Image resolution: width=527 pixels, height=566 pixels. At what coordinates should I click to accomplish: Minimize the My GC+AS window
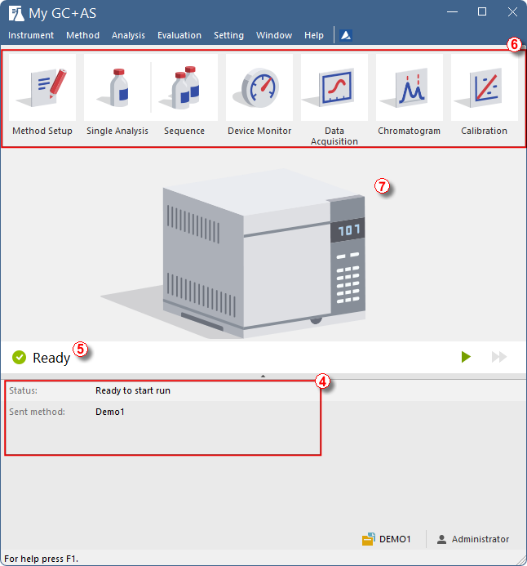click(x=452, y=12)
